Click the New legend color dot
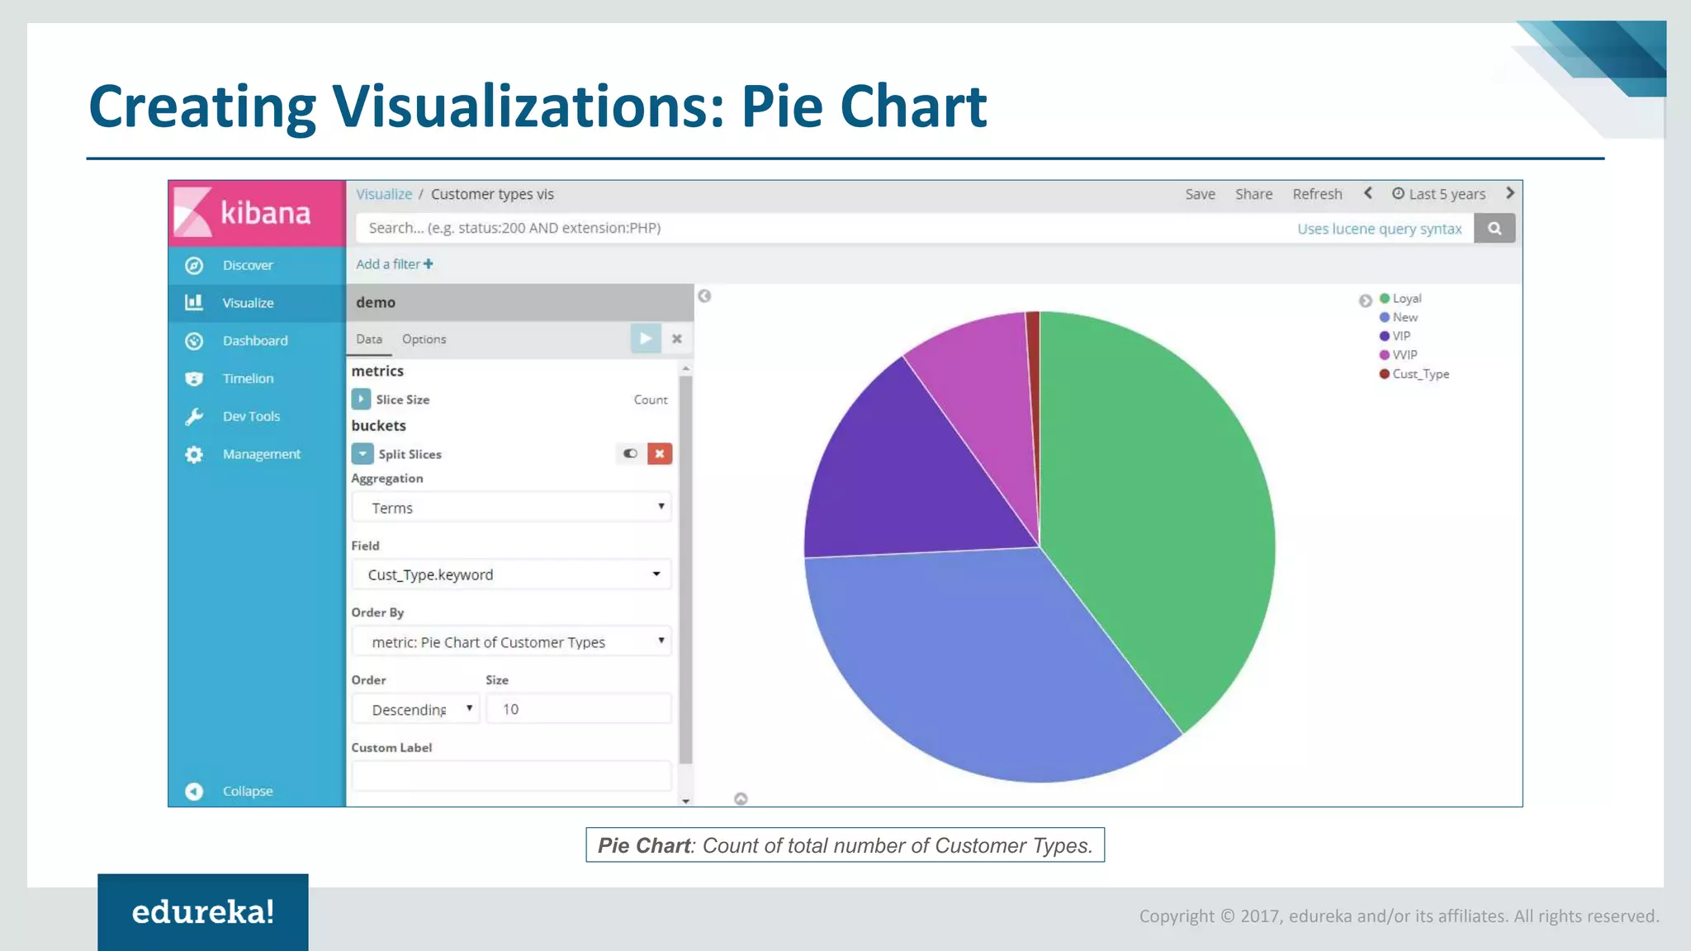This screenshot has width=1691, height=951. click(x=1385, y=317)
